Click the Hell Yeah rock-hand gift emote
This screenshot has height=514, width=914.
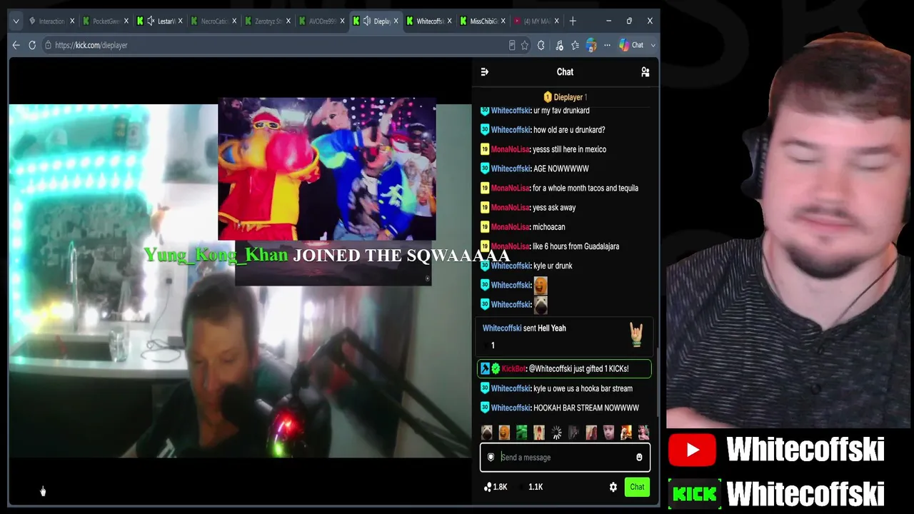point(636,334)
